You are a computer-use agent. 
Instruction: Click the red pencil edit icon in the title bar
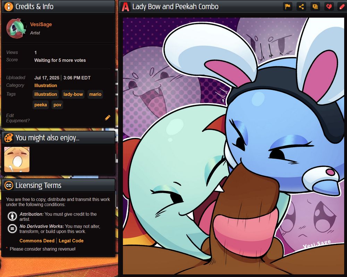point(342,7)
